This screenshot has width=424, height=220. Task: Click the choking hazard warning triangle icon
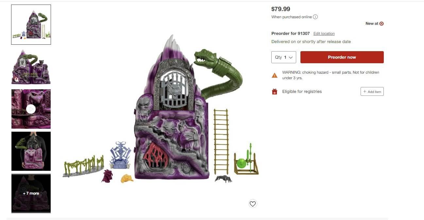(275, 76)
